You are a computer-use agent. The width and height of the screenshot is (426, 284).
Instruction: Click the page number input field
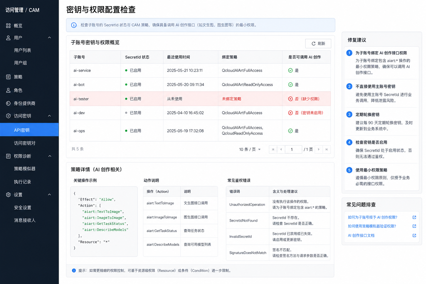[x=294, y=149]
